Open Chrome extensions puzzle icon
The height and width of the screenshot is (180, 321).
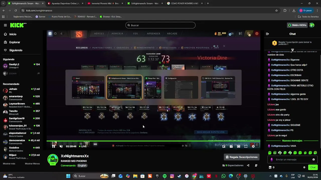click(x=285, y=10)
